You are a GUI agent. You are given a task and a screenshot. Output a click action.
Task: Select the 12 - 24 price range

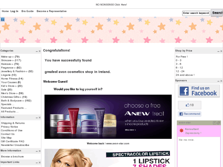(180, 71)
